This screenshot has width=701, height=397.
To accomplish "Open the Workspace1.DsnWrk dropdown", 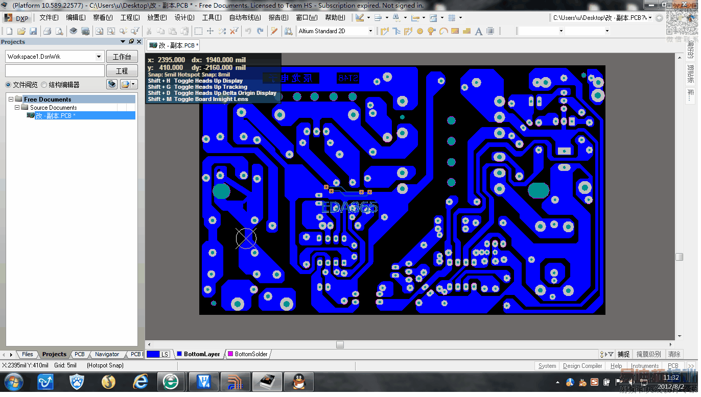I will (x=99, y=57).
